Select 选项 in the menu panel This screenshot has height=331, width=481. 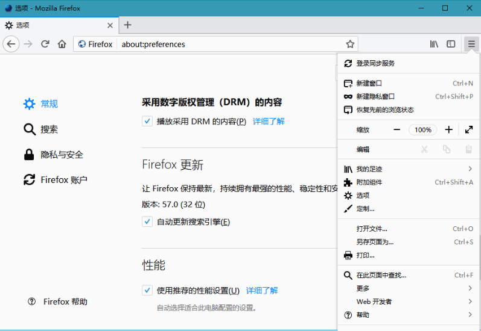pos(409,196)
